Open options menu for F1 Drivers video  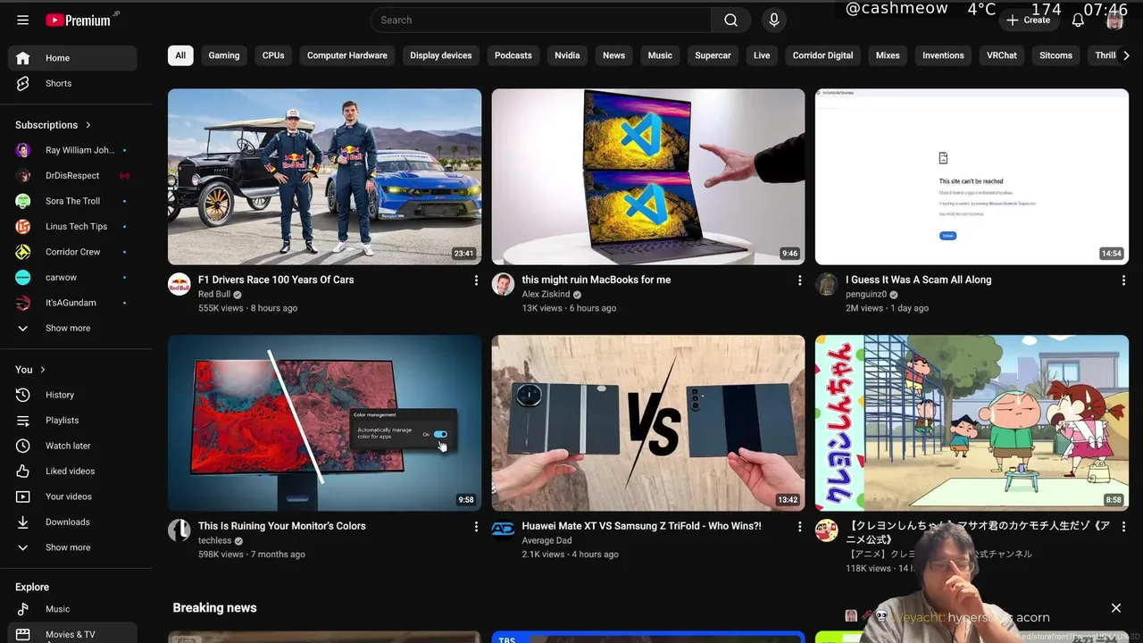[x=476, y=280]
